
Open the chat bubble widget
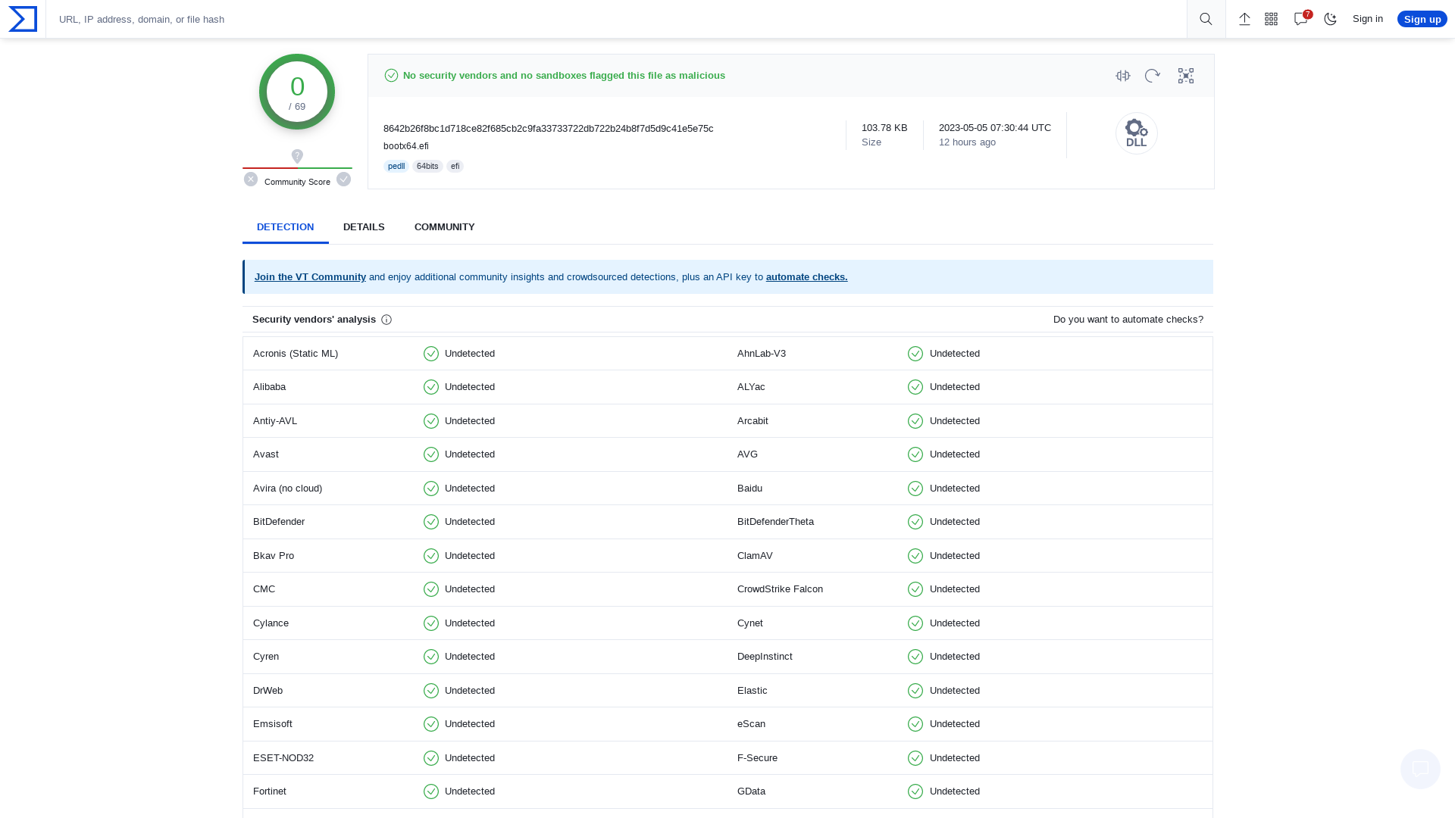pos(1420,769)
